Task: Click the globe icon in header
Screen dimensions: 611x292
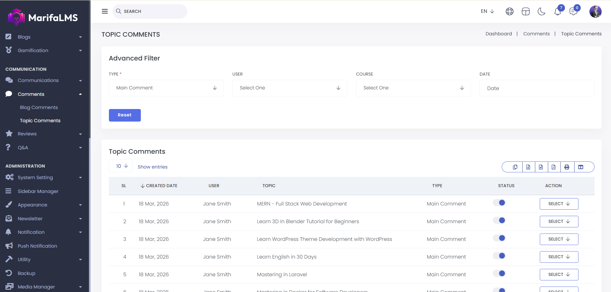Action: tap(509, 12)
